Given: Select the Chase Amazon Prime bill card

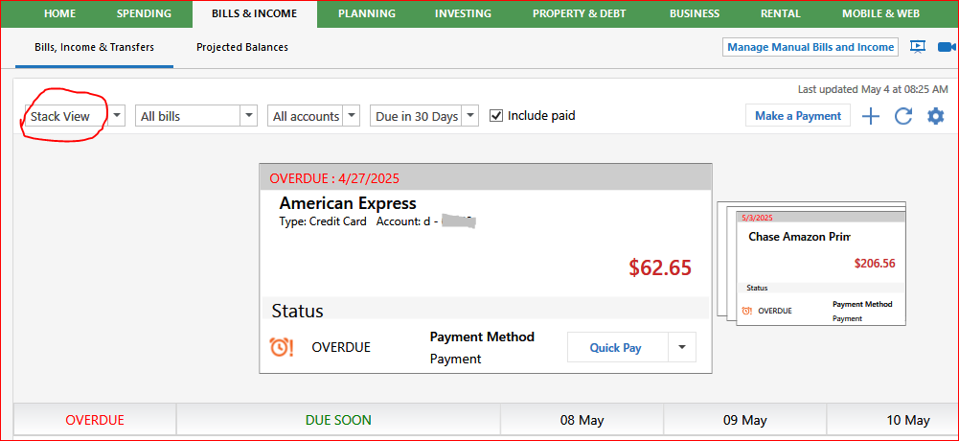Looking at the screenshot, I should 821,269.
